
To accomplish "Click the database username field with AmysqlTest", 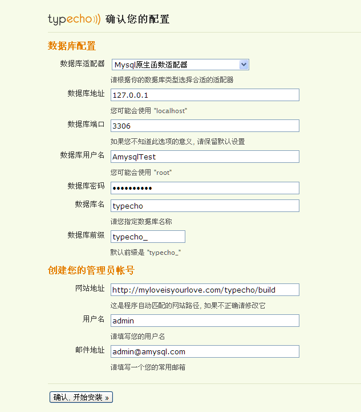I will pos(204,157).
